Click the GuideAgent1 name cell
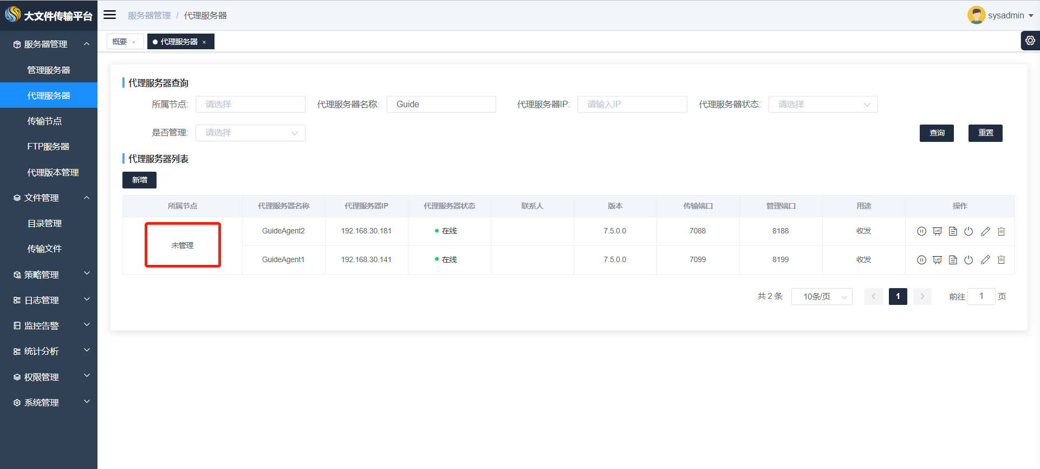 point(283,260)
